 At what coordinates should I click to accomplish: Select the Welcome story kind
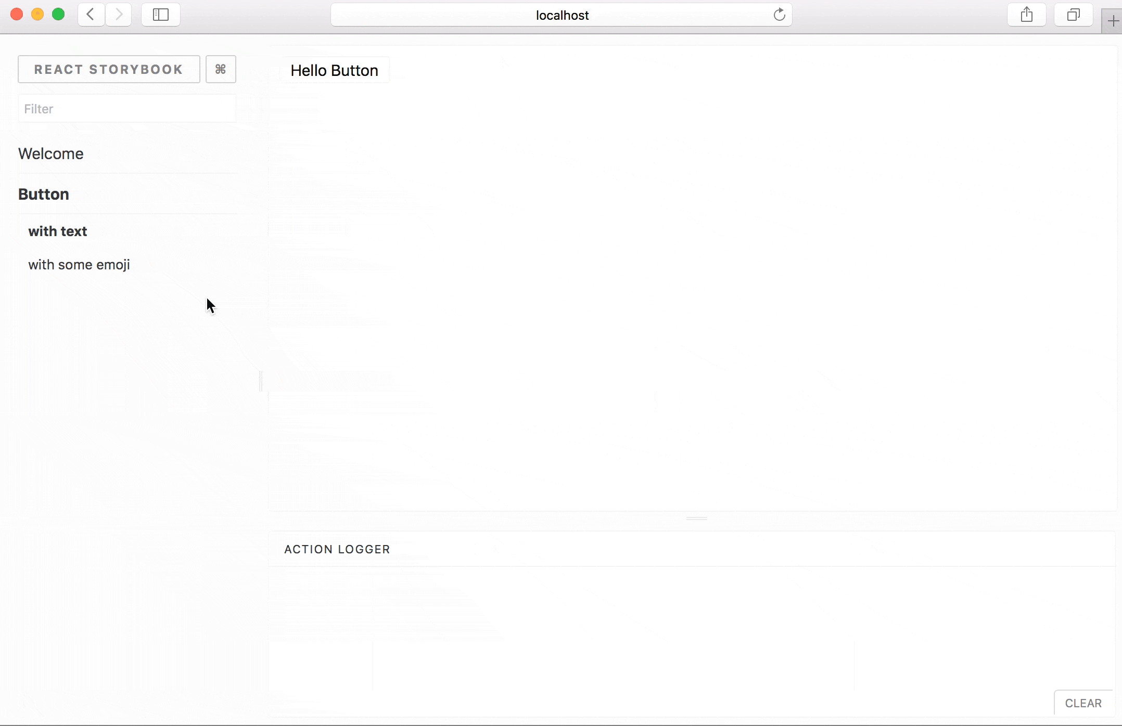(51, 153)
